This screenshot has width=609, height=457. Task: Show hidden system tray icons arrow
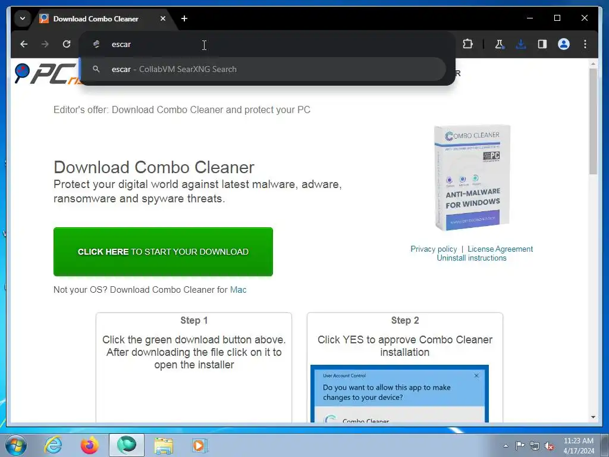click(506, 446)
